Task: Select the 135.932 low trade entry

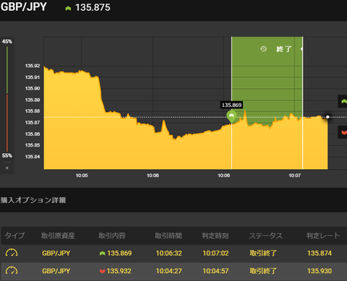Action: point(116,271)
